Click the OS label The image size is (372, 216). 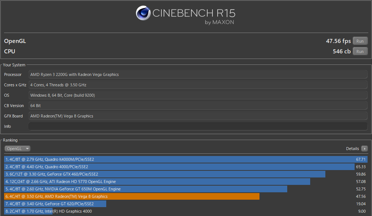7,95
